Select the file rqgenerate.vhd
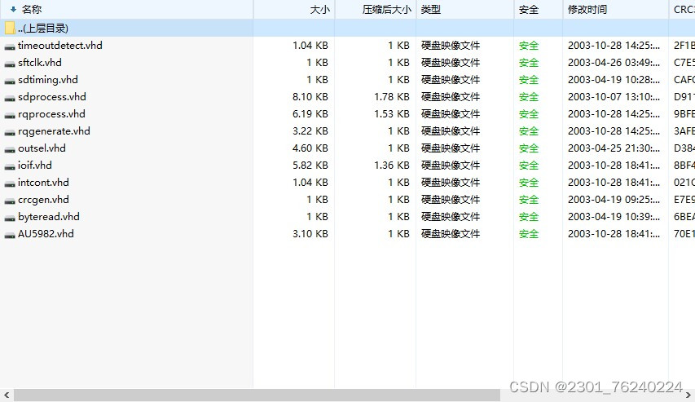 pos(54,131)
